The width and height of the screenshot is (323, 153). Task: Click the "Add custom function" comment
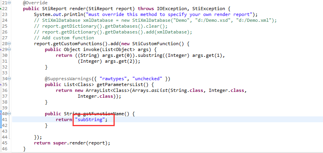[x=64, y=38]
